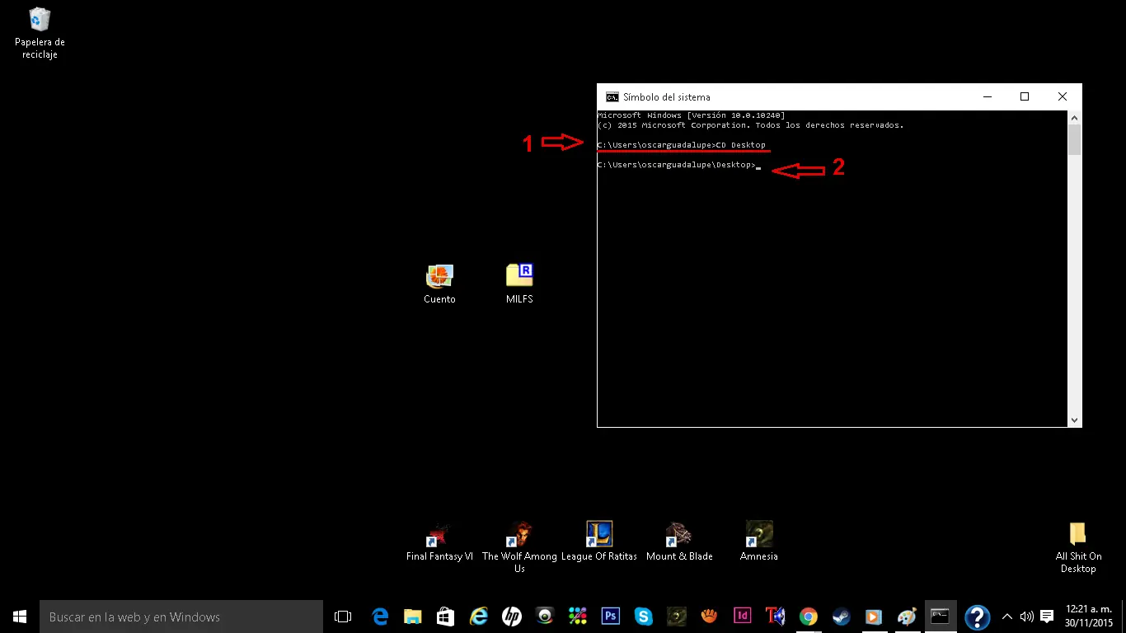The height and width of the screenshot is (633, 1126).
Task: Open the clock and calendar flyout
Action: click(1089, 617)
